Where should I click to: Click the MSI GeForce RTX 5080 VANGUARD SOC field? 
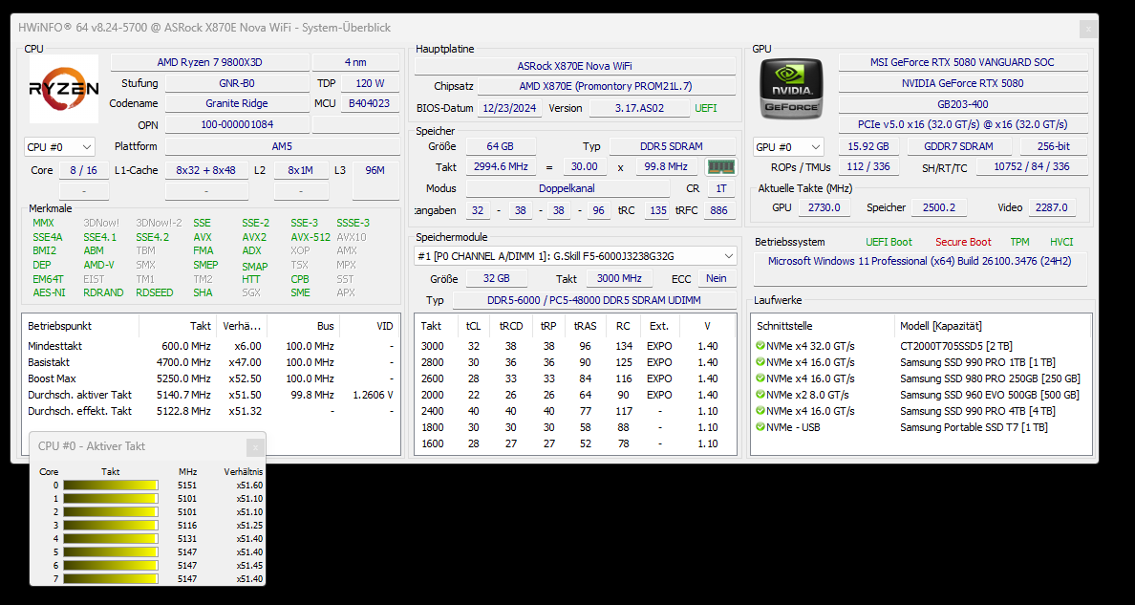tap(963, 63)
